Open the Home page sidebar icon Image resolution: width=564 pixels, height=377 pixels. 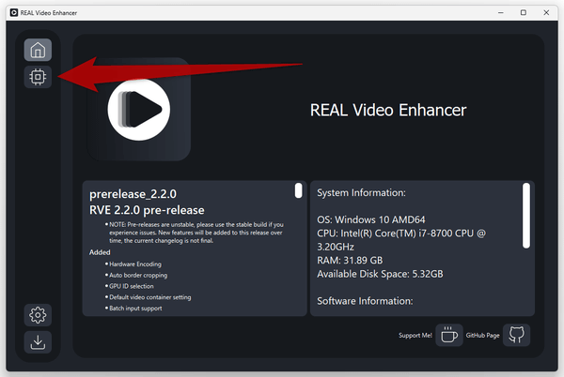38,50
